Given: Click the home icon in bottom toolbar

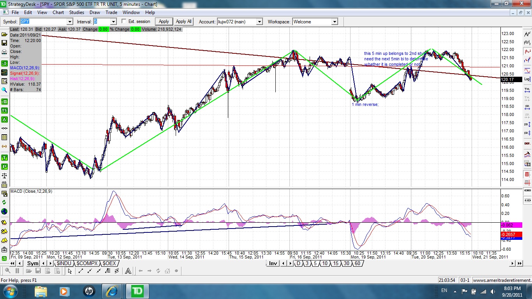Looking at the screenshot, I should coord(167,271).
